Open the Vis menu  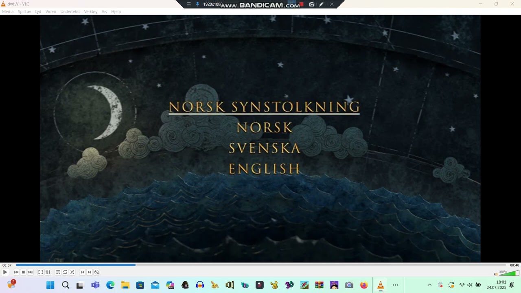(x=104, y=11)
